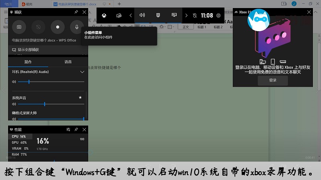This screenshot has width=321, height=180.
Task: Select the VRAM 0% metric
Action: (20, 148)
